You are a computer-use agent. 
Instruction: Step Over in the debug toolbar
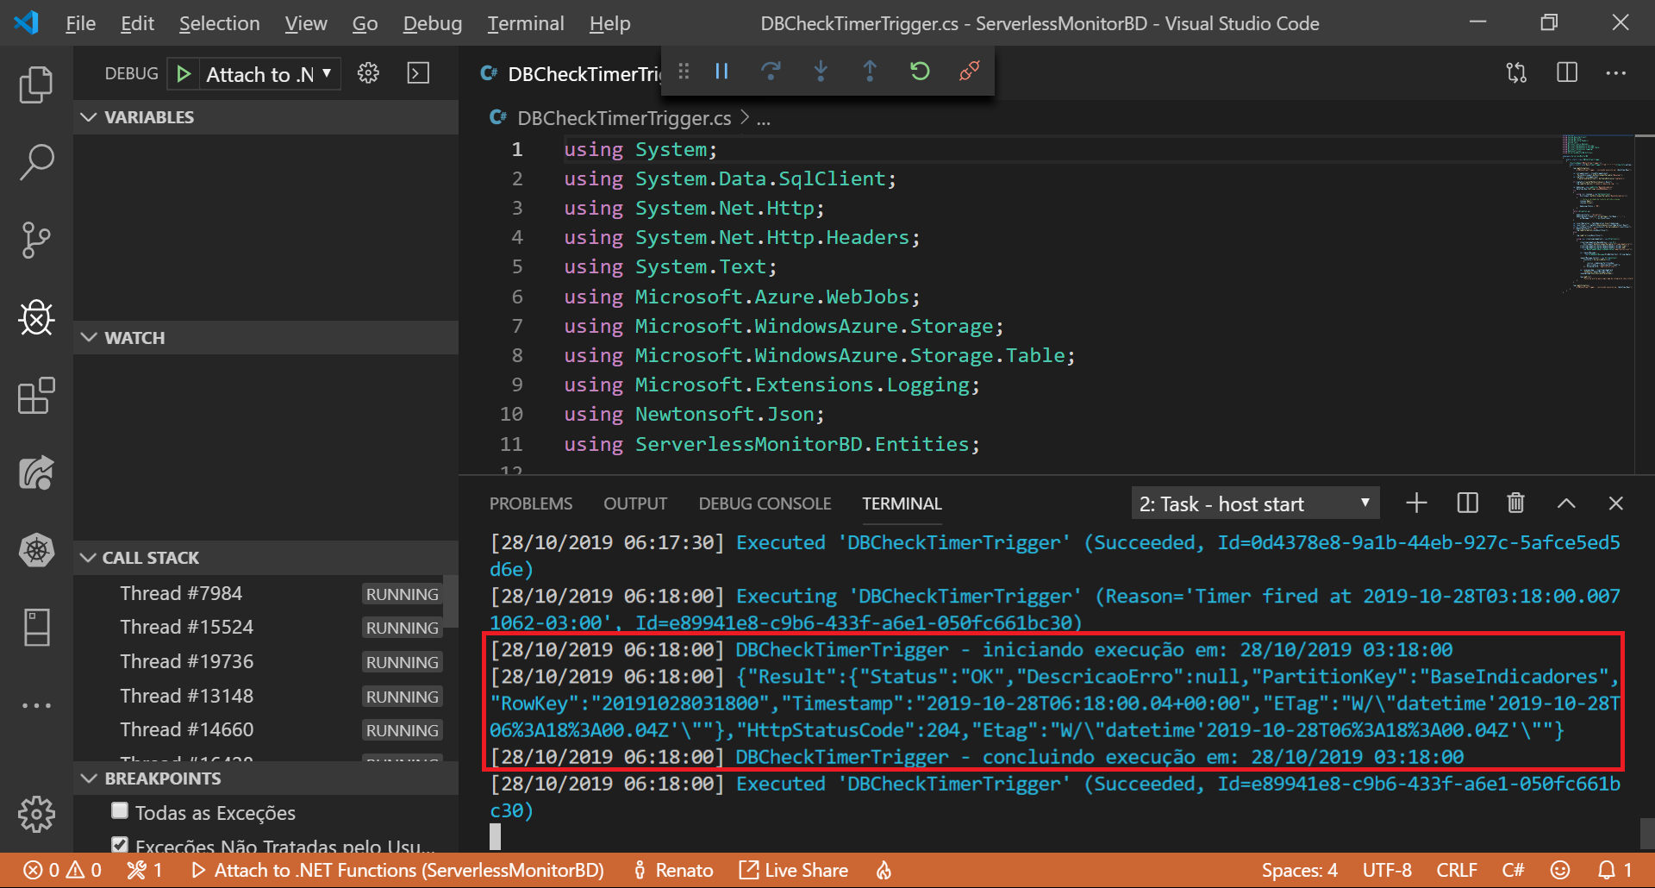771,72
